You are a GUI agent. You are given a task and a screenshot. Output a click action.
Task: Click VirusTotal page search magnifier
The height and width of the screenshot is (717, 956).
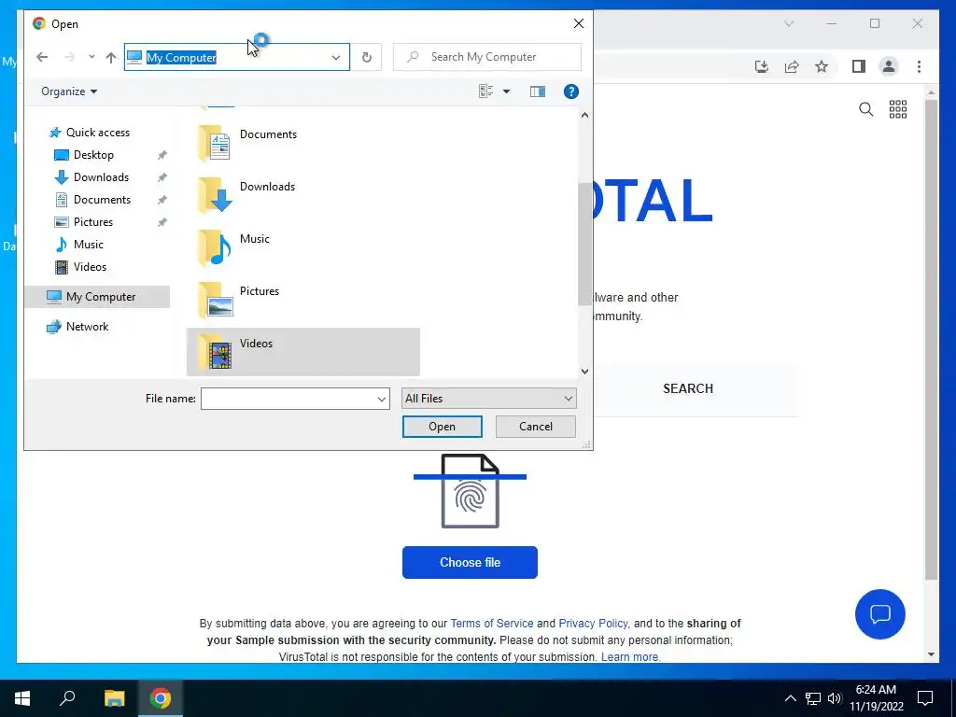click(865, 110)
